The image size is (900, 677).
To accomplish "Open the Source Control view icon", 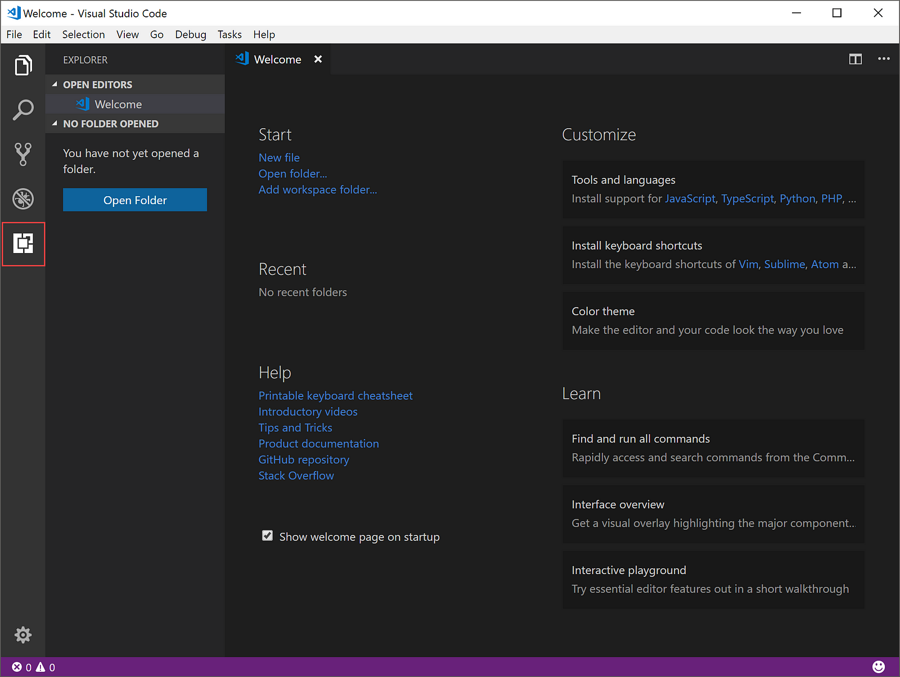I will [x=23, y=154].
